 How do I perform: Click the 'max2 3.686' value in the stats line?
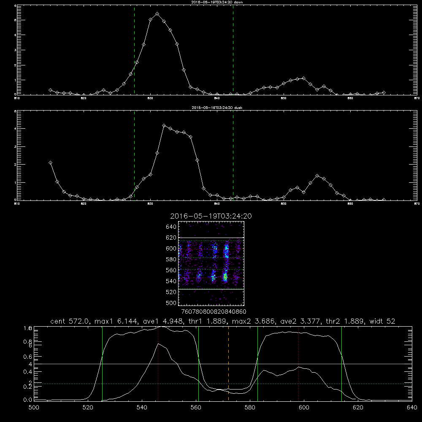point(253,321)
